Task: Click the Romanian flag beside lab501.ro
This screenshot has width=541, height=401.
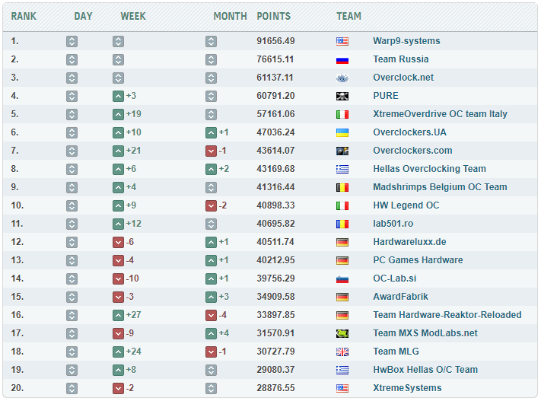Action: click(342, 224)
